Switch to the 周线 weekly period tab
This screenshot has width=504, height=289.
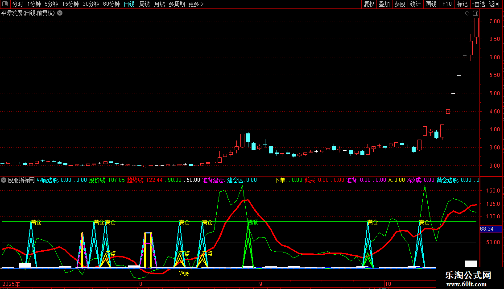click(144, 4)
